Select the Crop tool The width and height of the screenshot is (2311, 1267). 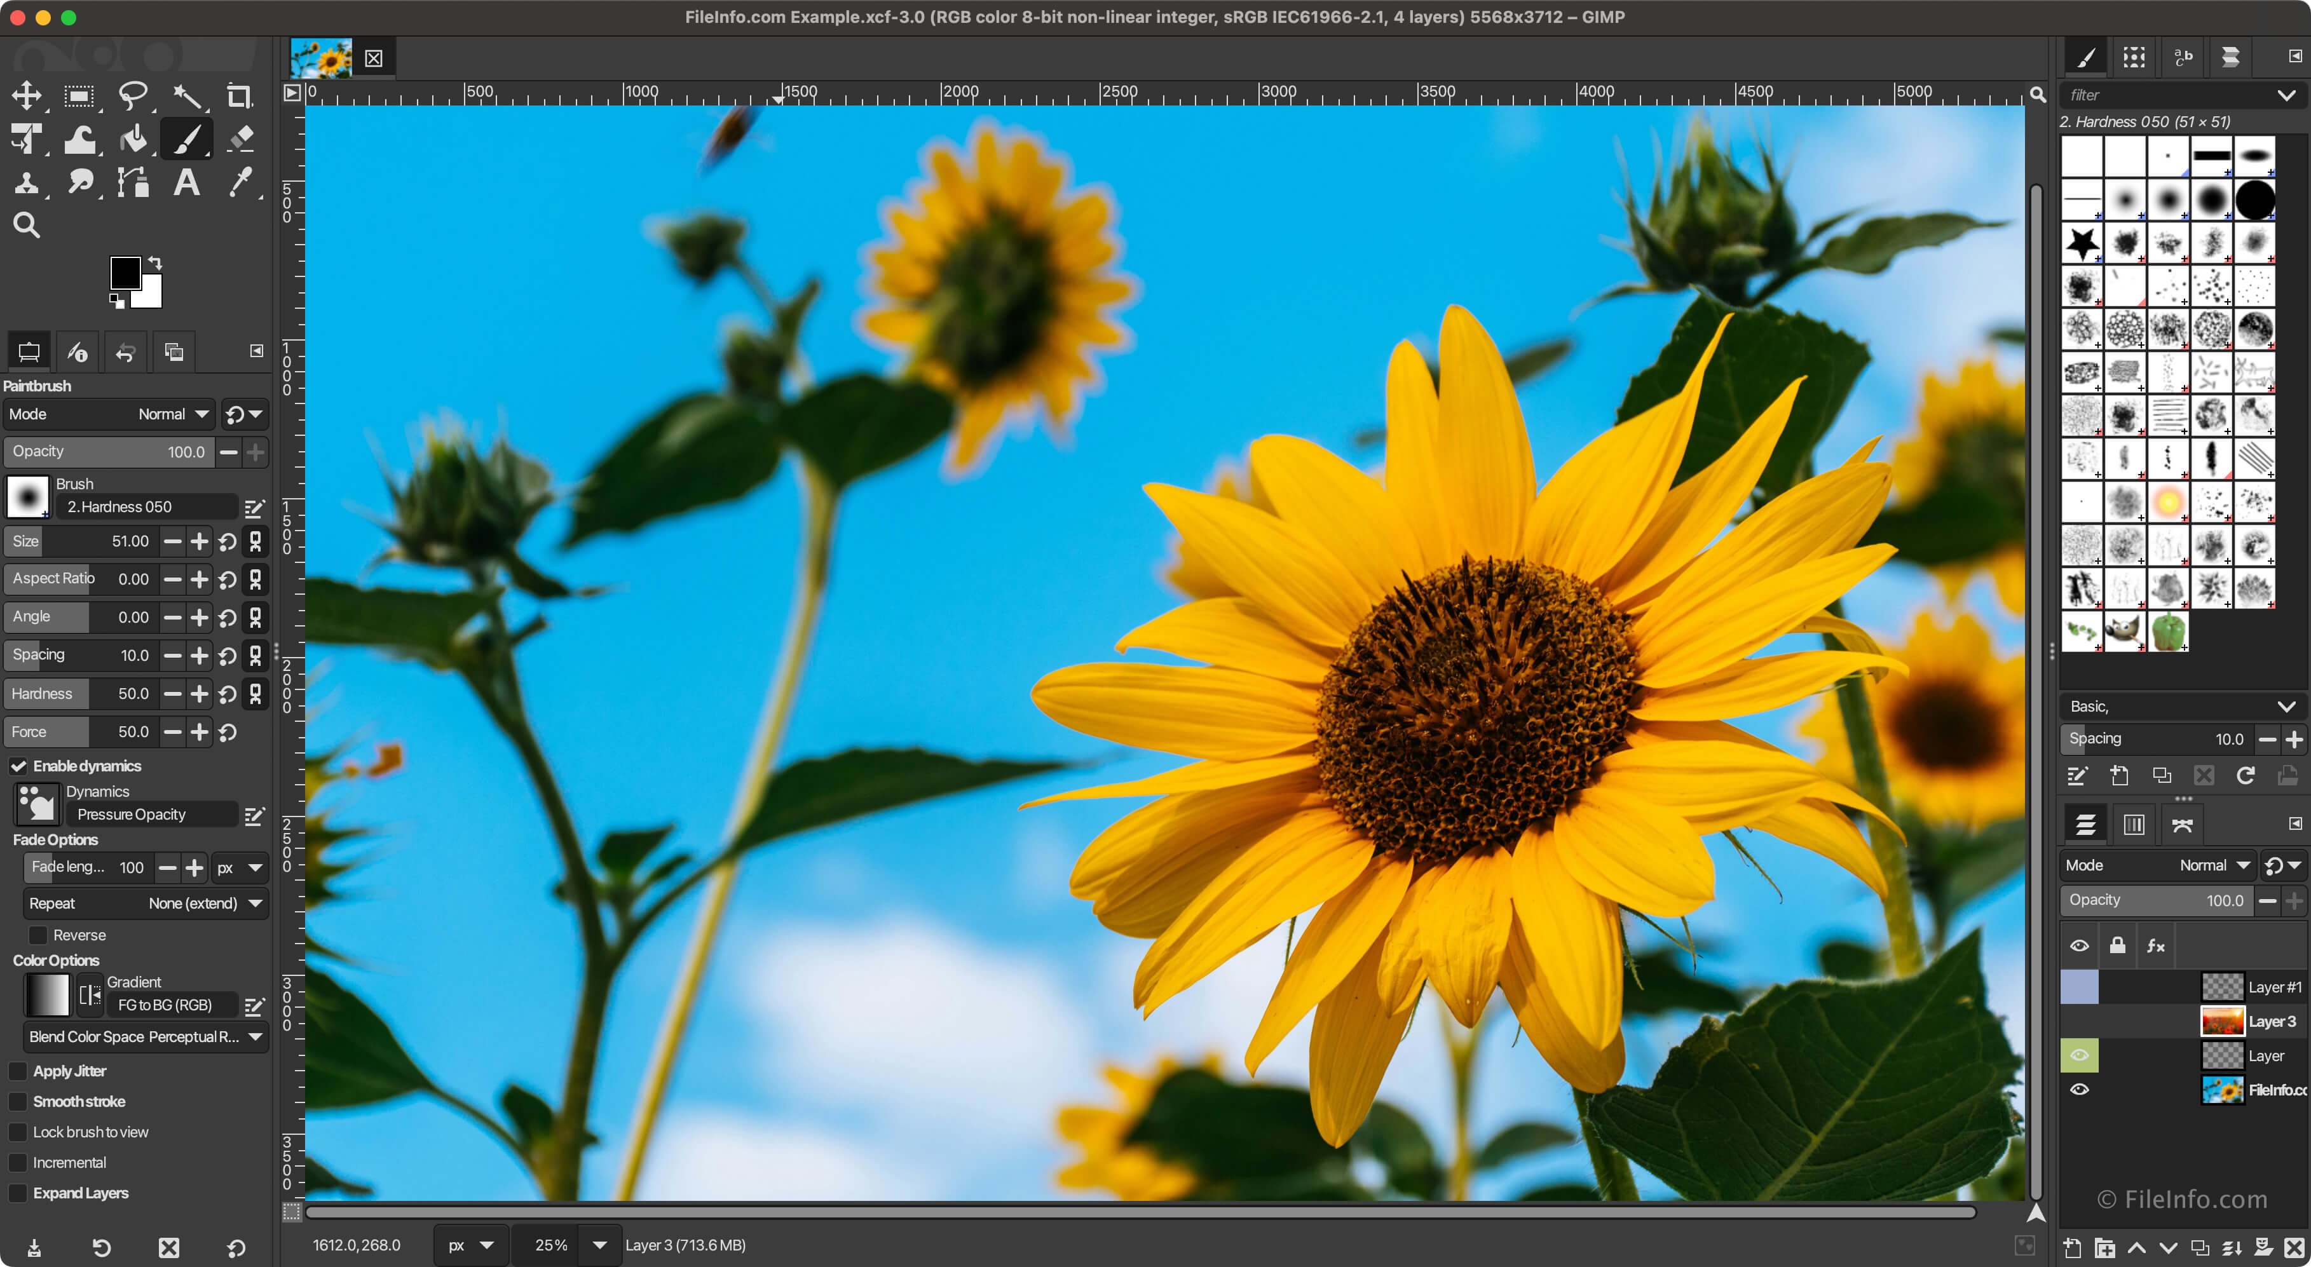pos(238,96)
